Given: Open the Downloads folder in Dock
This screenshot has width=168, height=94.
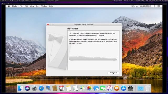Looking at the screenshot, I should 140,88.
